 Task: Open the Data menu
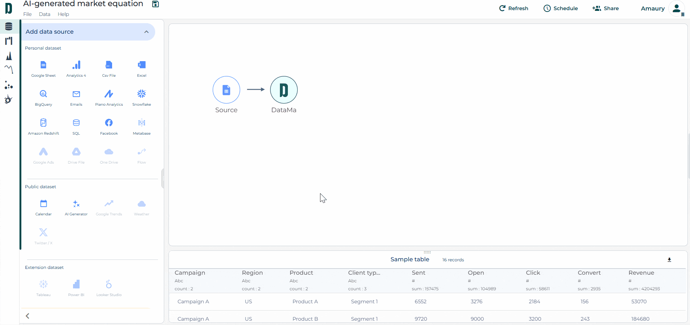pyautogui.click(x=44, y=14)
